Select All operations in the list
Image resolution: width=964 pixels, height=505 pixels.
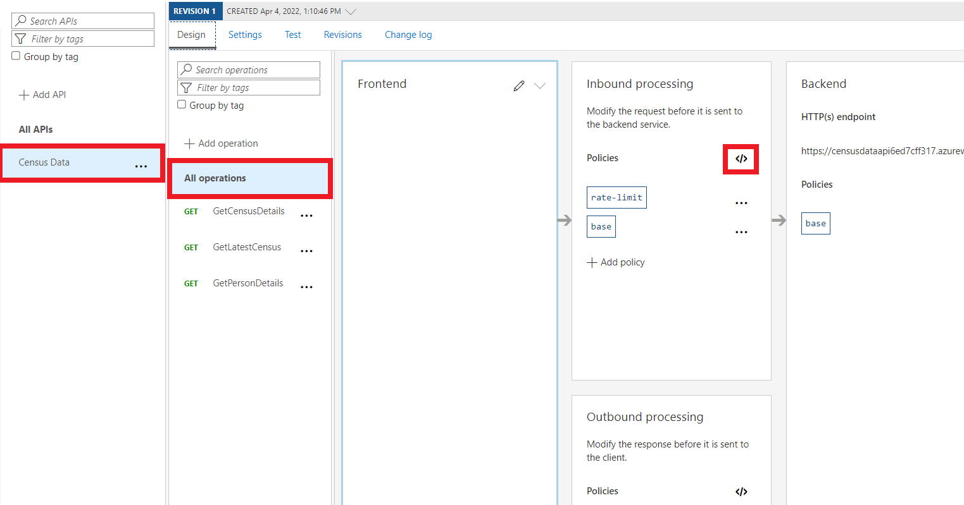[249, 178]
